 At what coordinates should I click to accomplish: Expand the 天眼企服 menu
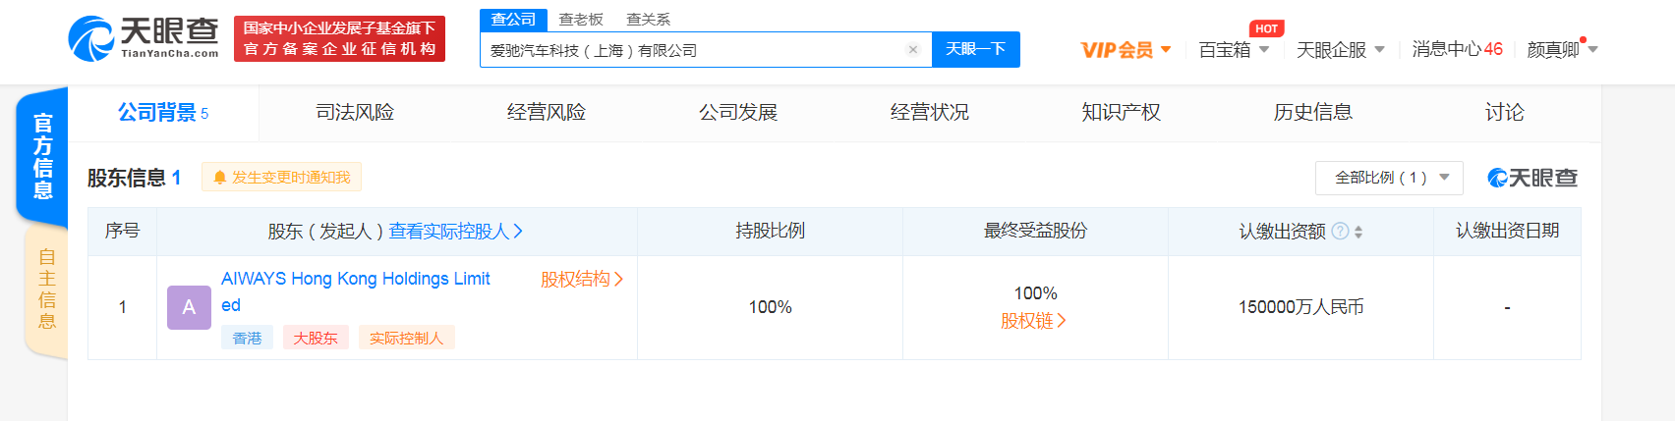[x=1340, y=50]
